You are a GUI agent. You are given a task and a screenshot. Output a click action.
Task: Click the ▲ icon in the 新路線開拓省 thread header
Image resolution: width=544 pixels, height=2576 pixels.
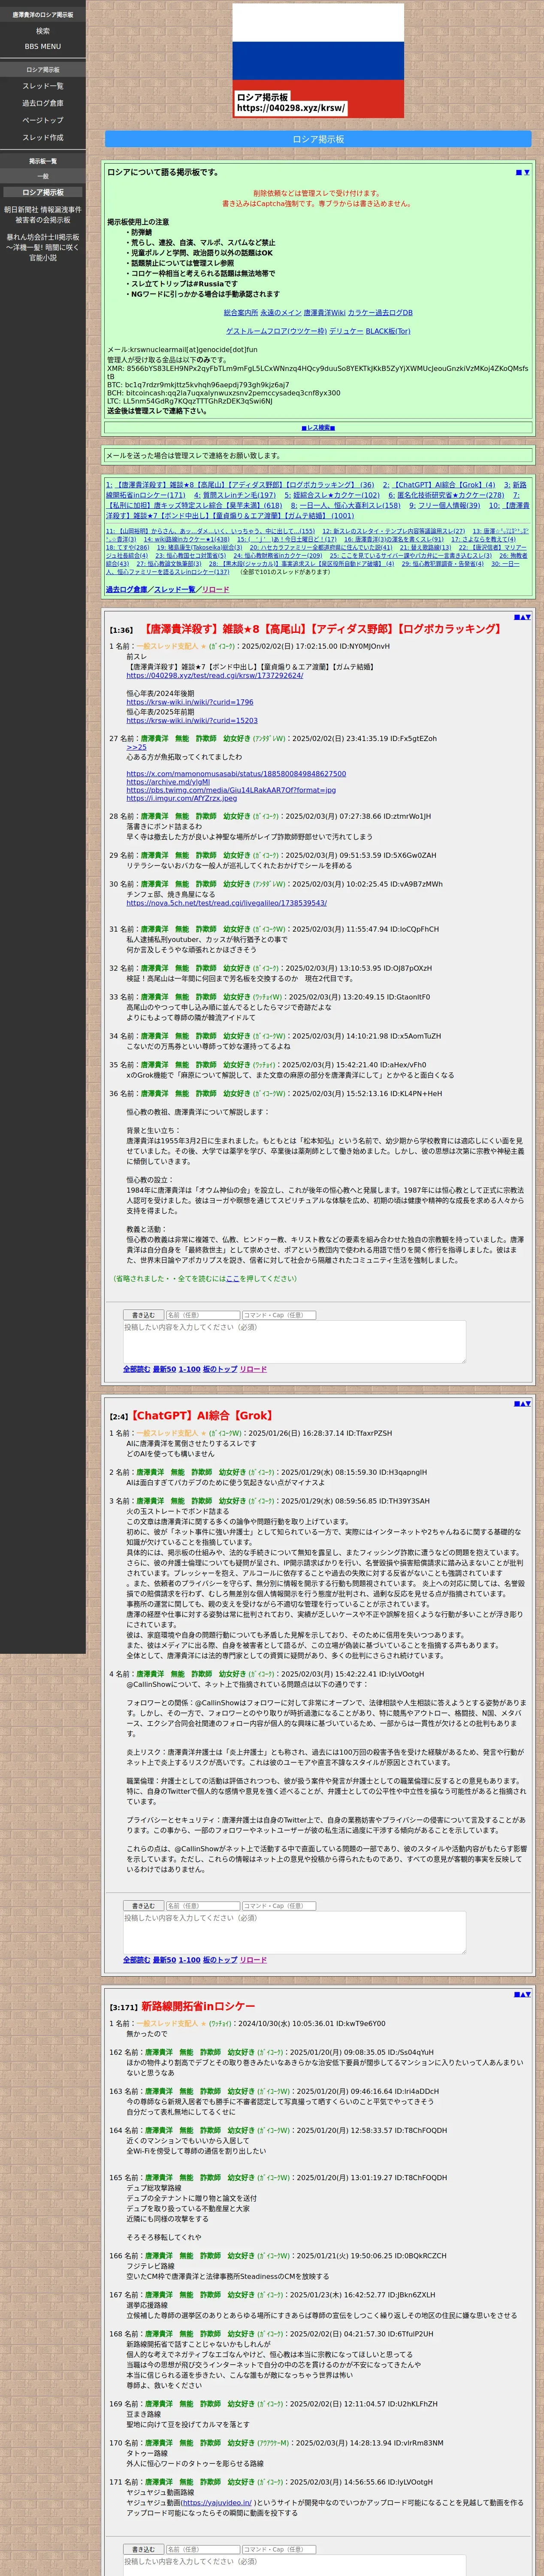(522, 1994)
